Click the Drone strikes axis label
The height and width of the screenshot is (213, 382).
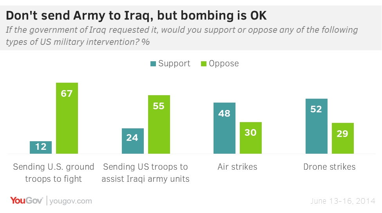click(x=329, y=167)
